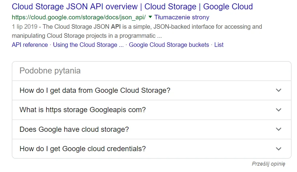Open the Cloud Storage JSON API overview result
The height and width of the screenshot is (172, 297).
point(132,6)
